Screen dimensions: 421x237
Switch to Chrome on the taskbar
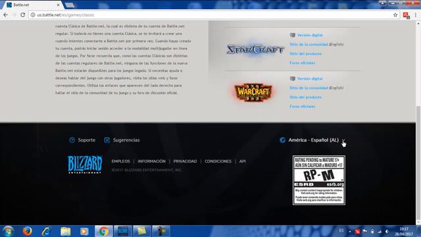[x=104, y=231]
